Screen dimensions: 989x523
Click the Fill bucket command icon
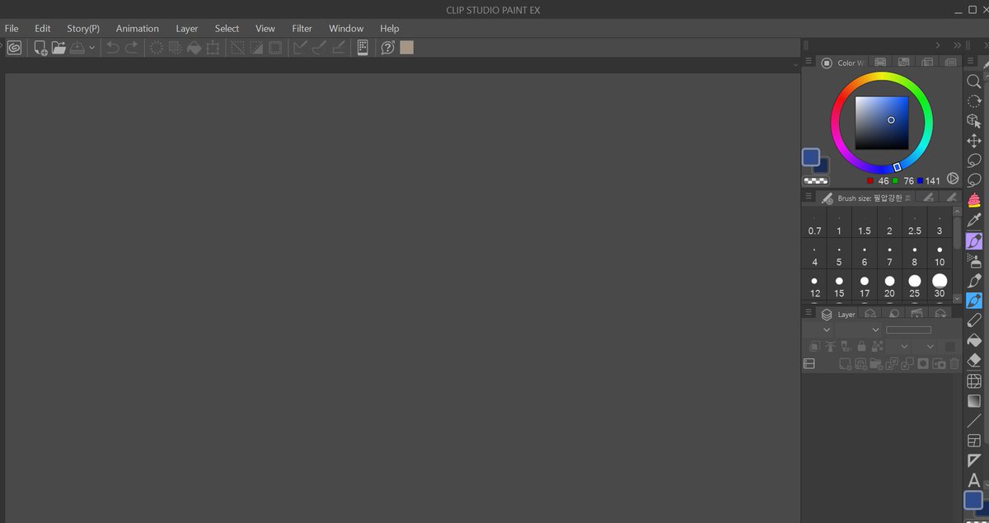tap(195, 48)
